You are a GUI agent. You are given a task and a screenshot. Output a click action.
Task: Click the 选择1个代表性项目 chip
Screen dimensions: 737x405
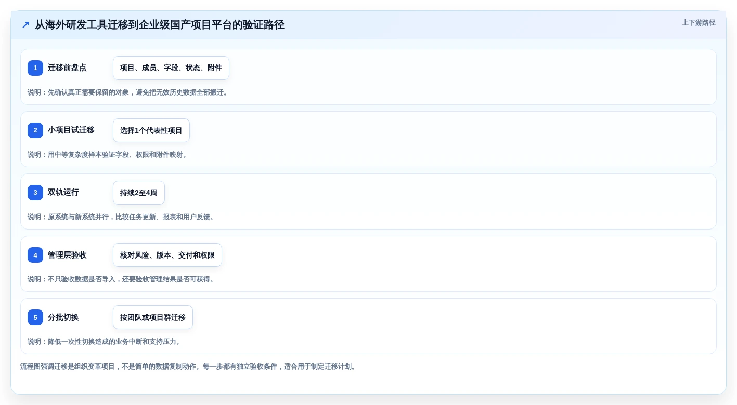[x=151, y=130]
